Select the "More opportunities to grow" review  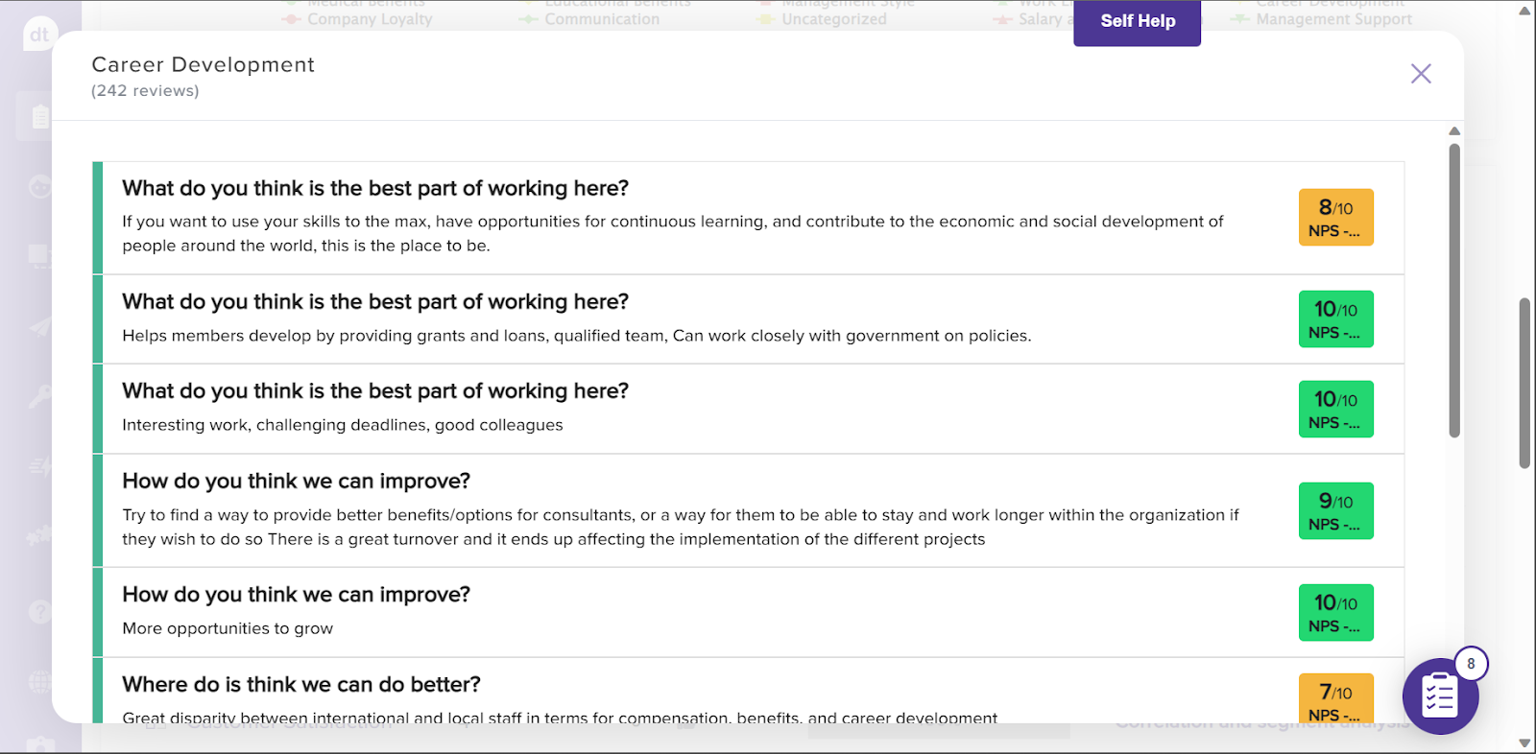228,628
